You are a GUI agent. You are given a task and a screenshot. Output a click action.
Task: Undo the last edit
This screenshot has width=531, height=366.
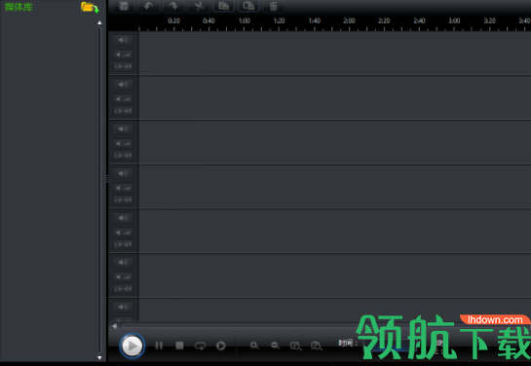(148, 6)
